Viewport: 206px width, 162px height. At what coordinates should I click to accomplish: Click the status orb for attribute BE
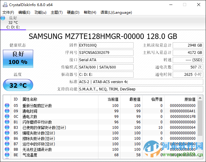[x=7, y=155]
